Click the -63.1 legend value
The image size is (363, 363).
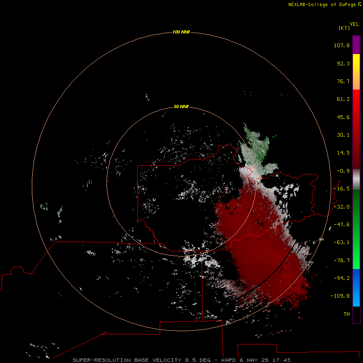pos(342,242)
